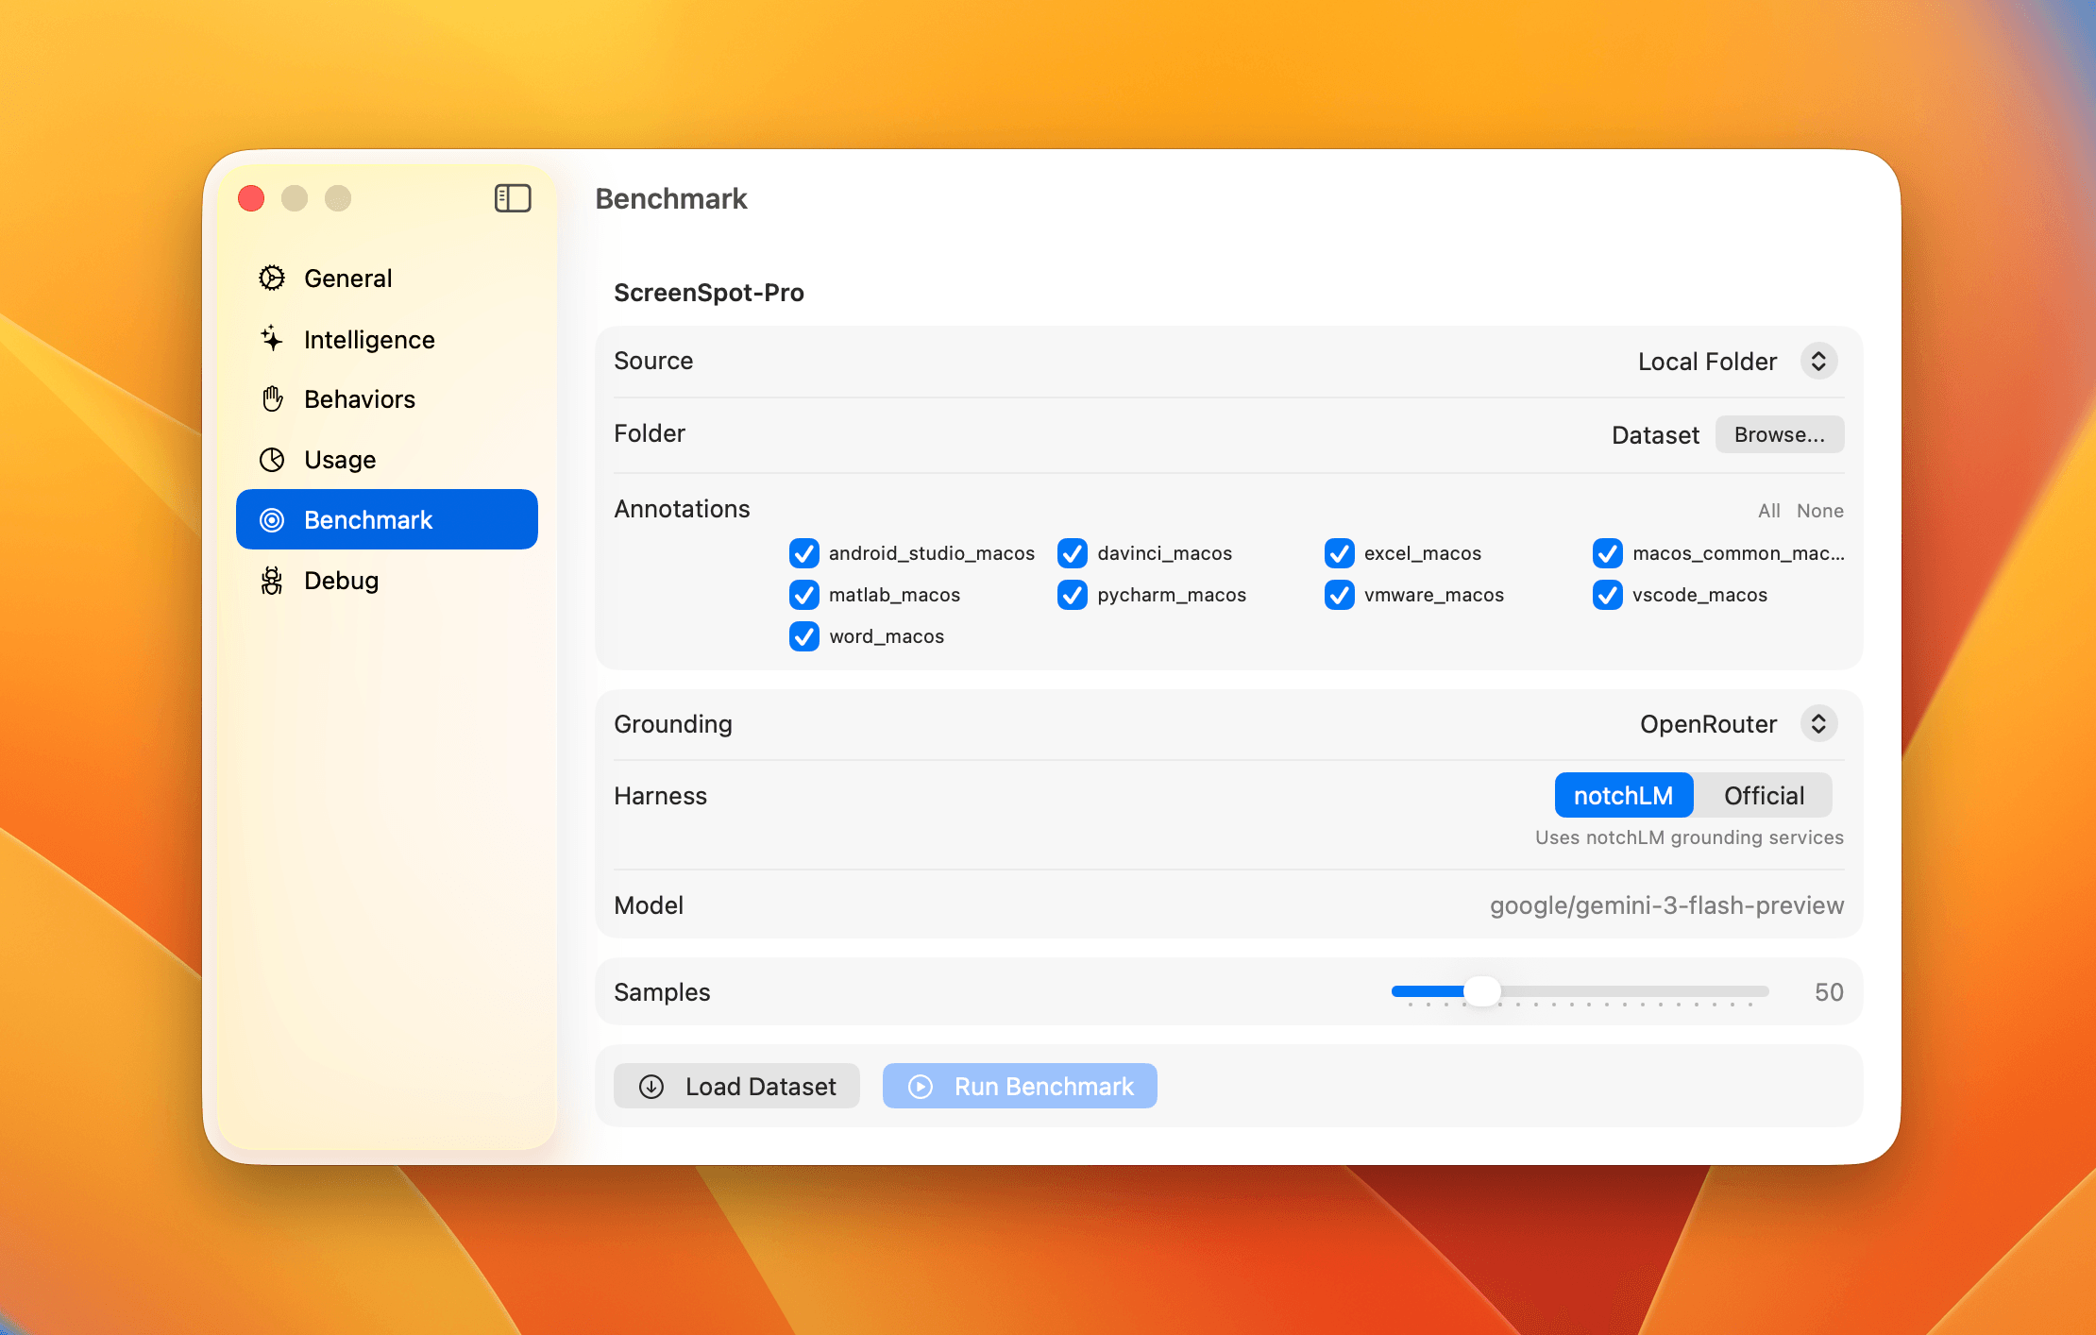Go to the Usage section
2096x1335 pixels.
tap(387, 460)
